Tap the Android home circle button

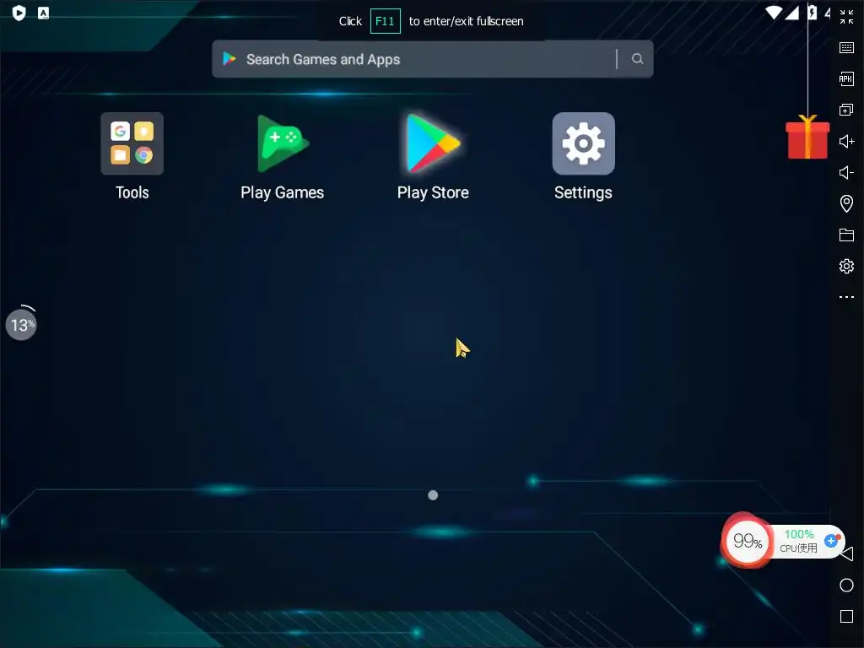pyautogui.click(x=846, y=586)
